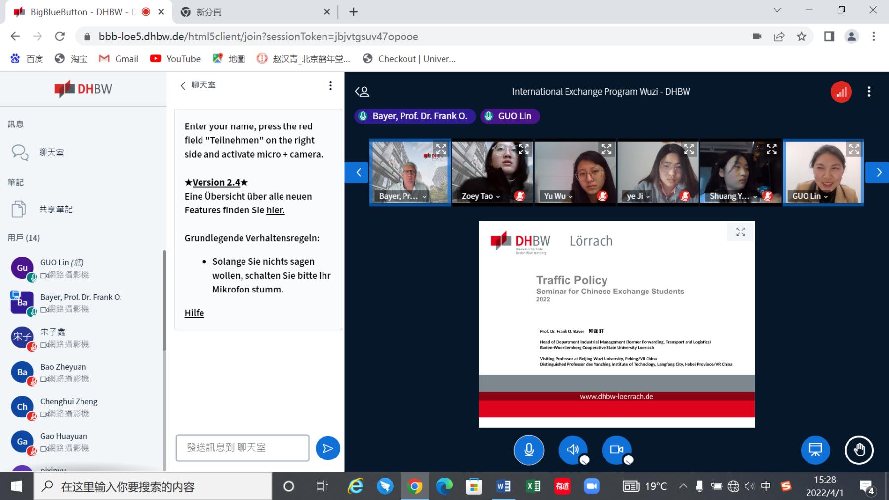Show next webcams with right arrow

click(x=878, y=172)
